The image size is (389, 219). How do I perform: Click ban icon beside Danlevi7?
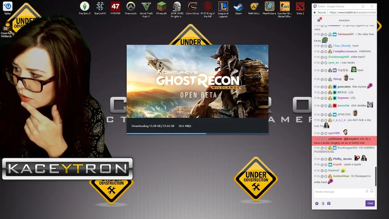tap(322, 171)
